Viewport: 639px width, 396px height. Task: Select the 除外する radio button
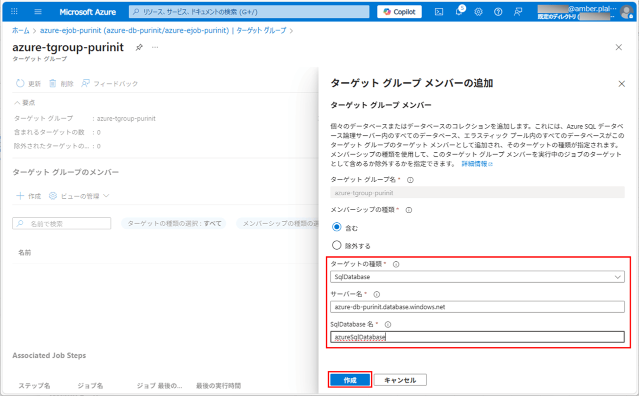click(x=337, y=245)
